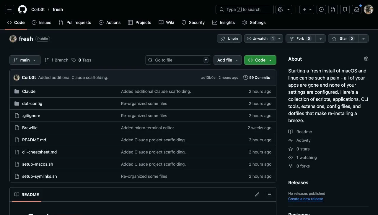Open About settings gear icon
The width and height of the screenshot is (378, 215).
click(366, 59)
